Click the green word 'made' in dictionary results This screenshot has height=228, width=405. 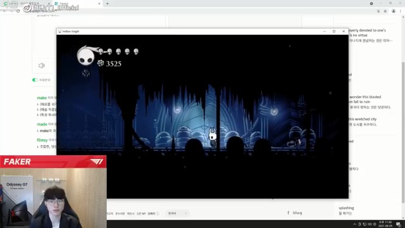coord(42,124)
